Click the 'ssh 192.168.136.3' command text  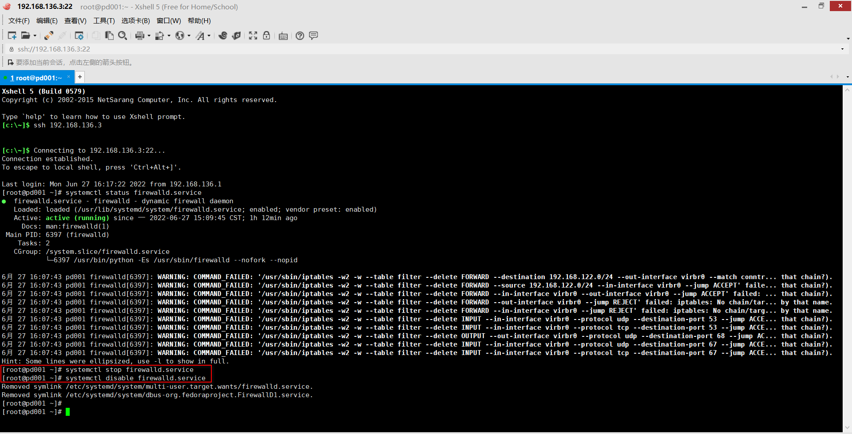pos(67,125)
